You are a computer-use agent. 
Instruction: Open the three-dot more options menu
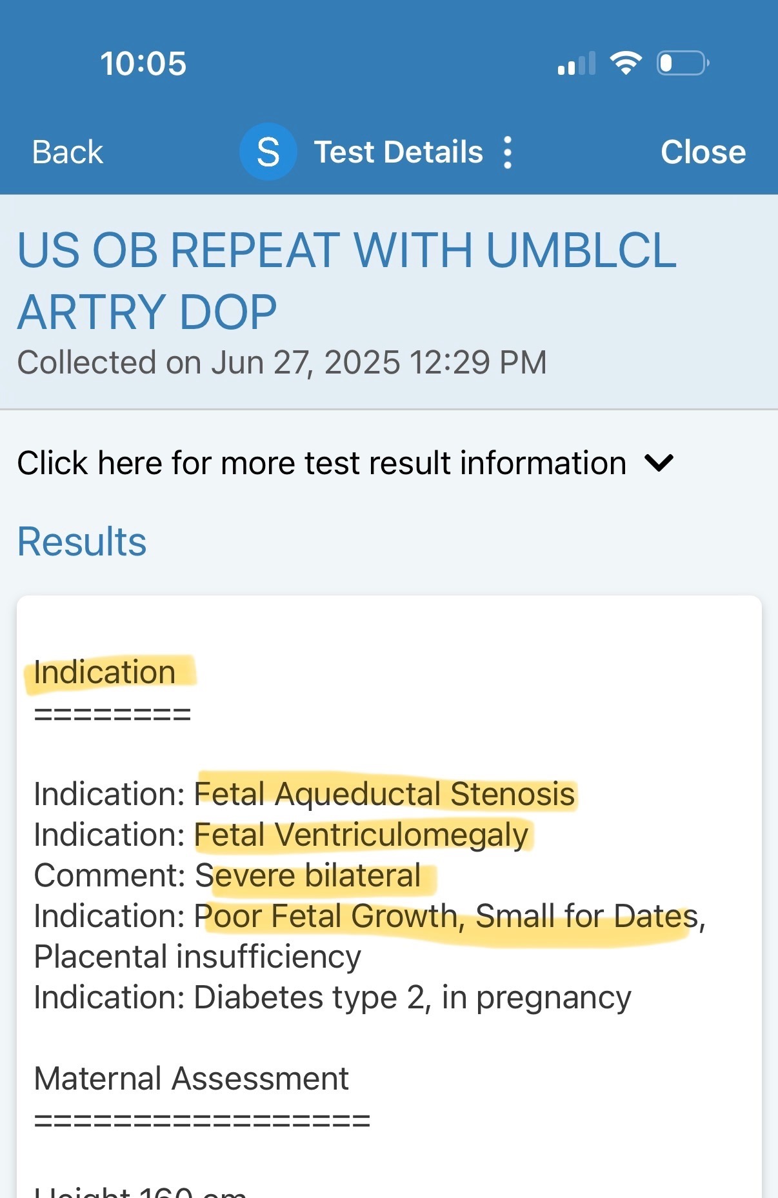(508, 152)
